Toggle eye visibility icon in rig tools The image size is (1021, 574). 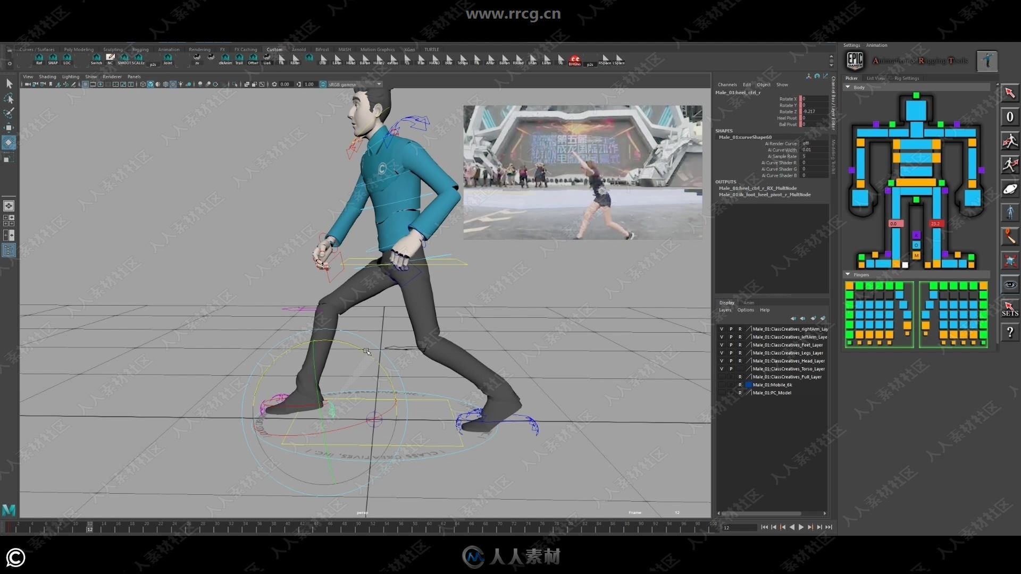(x=1010, y=285)
